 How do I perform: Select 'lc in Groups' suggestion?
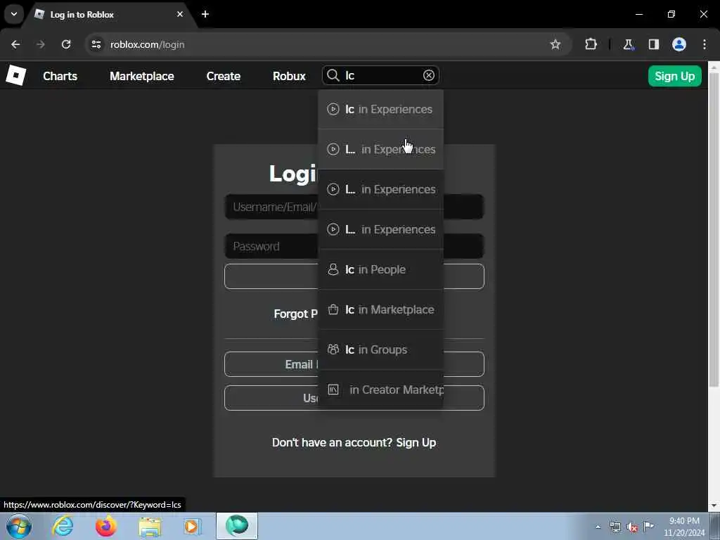click(x=380, y=349)
